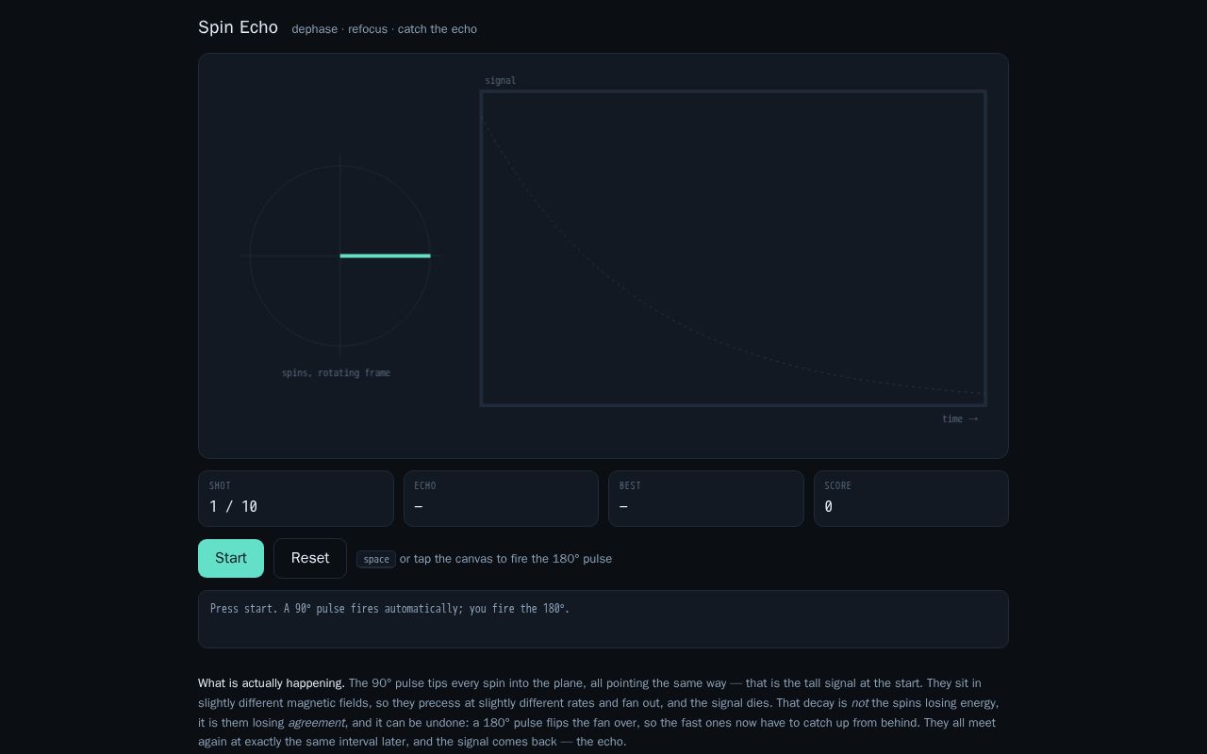This screenshot has width=1207, height=754.
Task: Click the 'time →' axis label
Action: [x=960, y=418]
